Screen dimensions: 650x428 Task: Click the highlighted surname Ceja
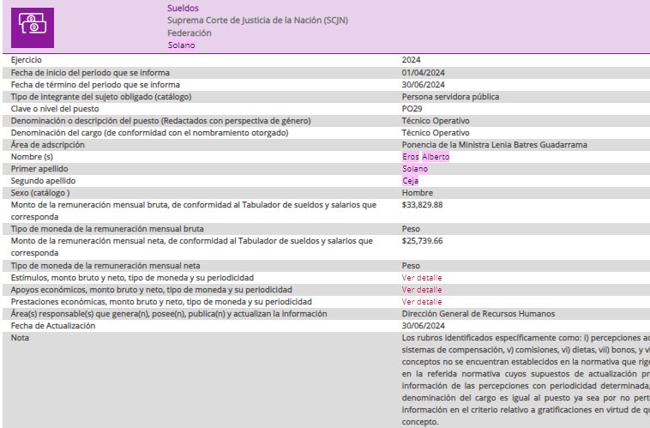(410, 181)
